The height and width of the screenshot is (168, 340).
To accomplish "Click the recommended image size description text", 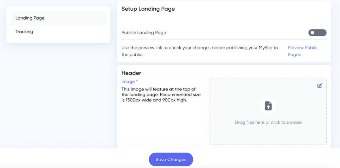I will tap(161, 95).
